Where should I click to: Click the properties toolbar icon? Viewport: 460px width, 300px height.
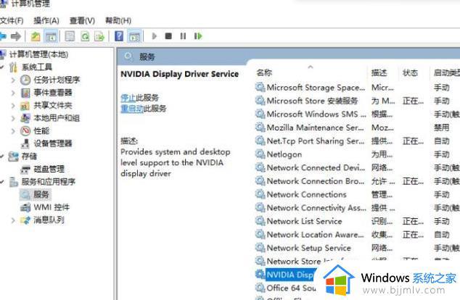point(70,36)
